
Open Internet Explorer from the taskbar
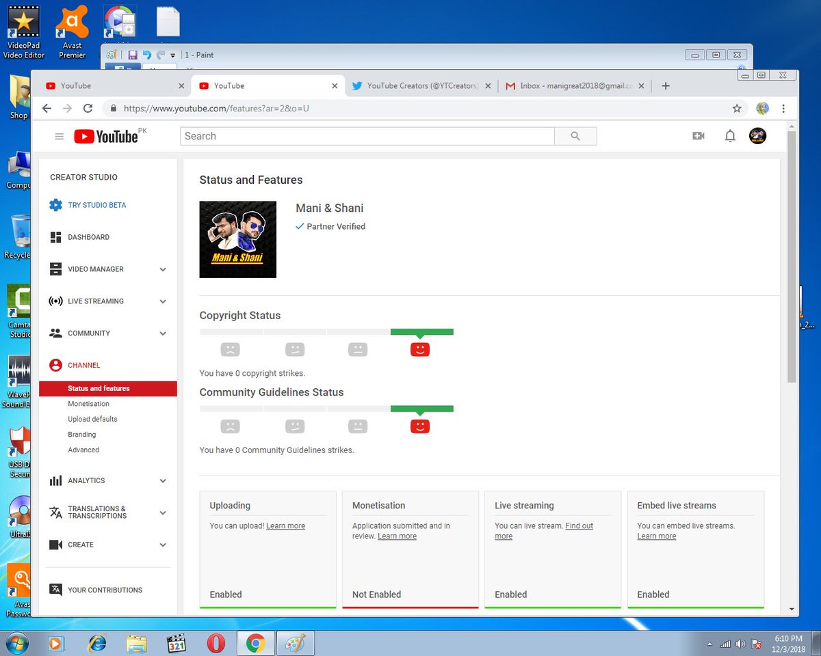98,643
